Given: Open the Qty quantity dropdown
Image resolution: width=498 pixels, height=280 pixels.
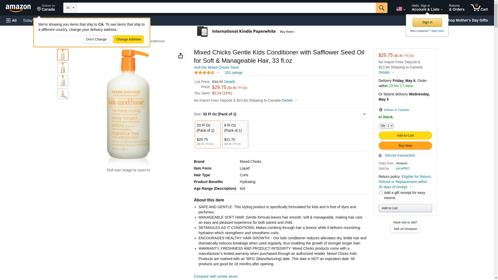Looking at the screenshot, I should tap(386, 125).
